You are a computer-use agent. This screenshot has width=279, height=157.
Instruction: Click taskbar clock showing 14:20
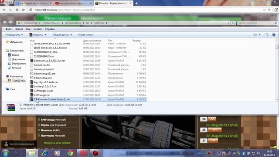pos(269,153)
